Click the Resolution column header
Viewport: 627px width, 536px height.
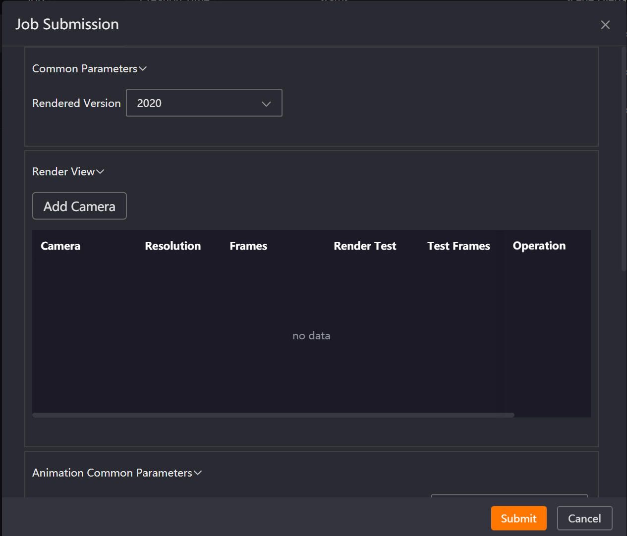point(173,246)
